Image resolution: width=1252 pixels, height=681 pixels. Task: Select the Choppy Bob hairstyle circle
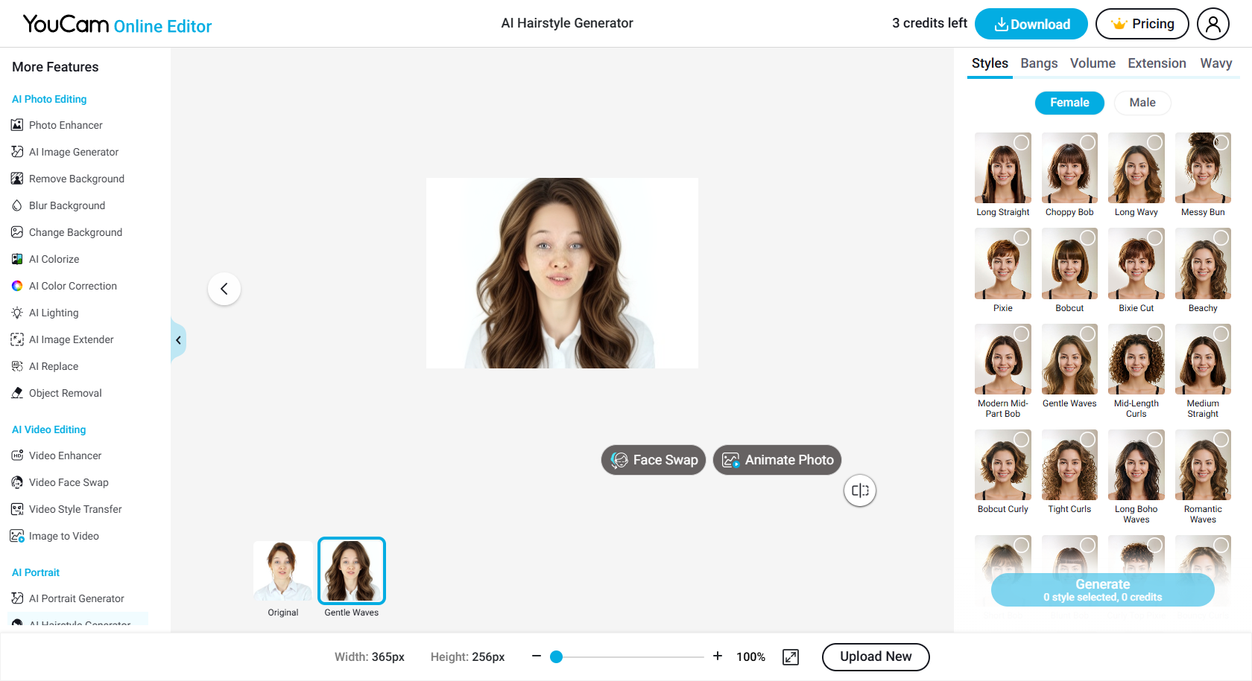click(x=1088, y=142)
